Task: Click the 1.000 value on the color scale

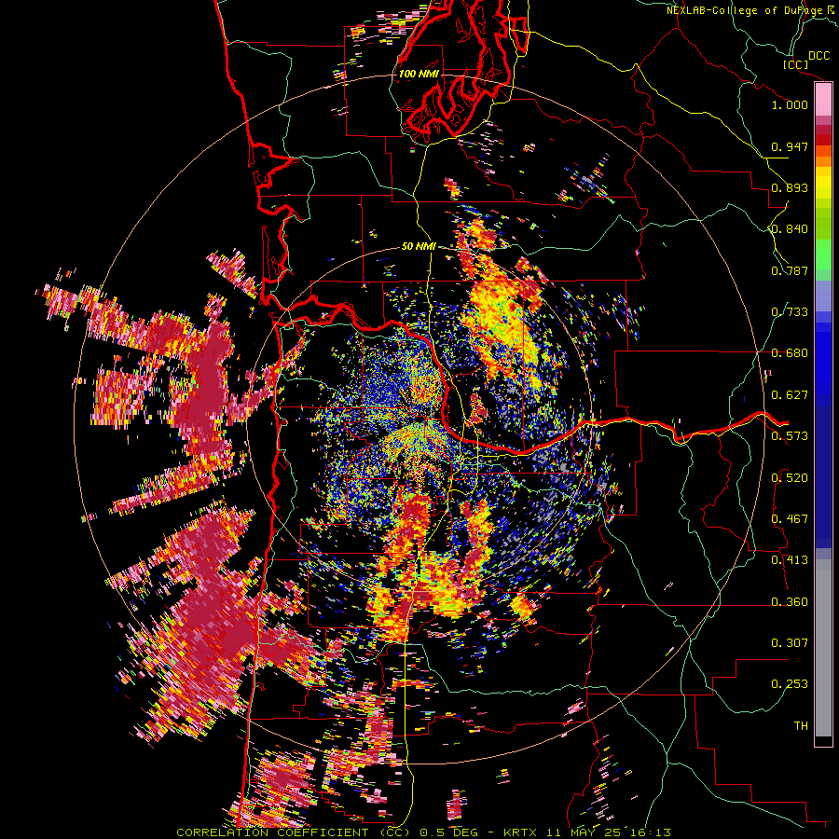Action: pos(790,104)
